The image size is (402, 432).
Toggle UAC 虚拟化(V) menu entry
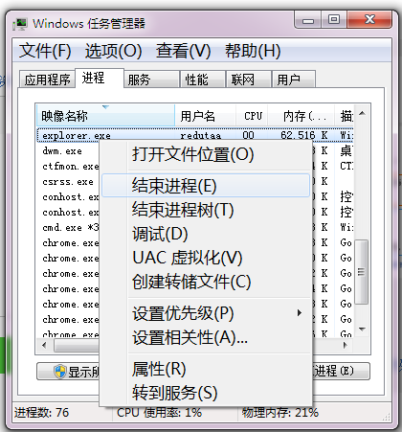[x=206, y=258]
